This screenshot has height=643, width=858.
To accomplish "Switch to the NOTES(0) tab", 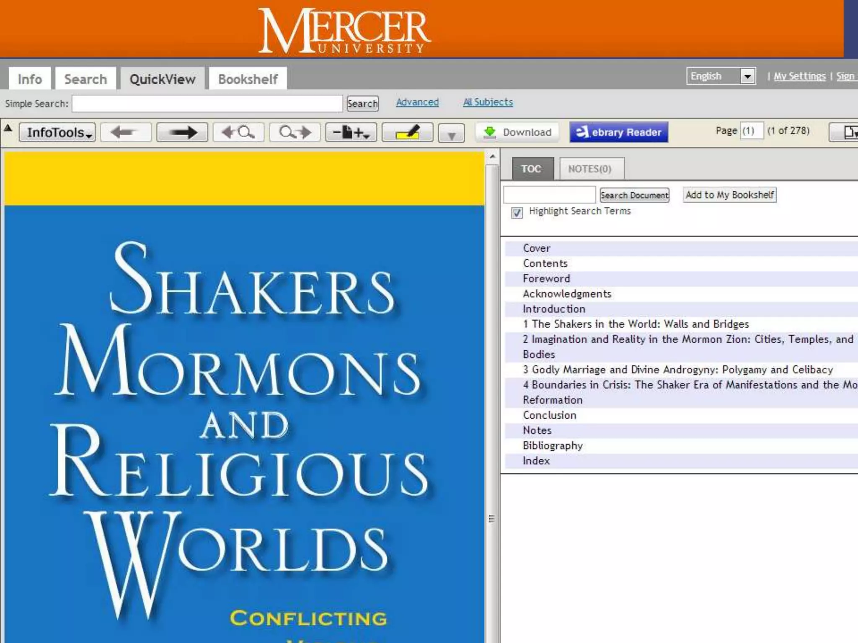I will [x=591, y=169].
